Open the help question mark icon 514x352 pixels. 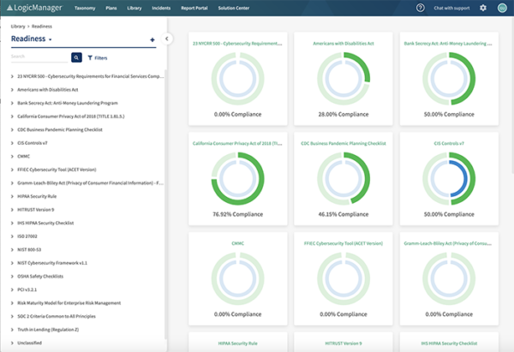421,8
